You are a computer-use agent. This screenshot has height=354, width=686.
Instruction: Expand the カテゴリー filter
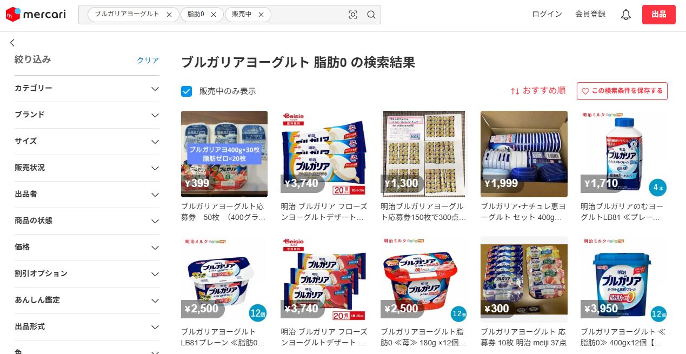point(87,89)
